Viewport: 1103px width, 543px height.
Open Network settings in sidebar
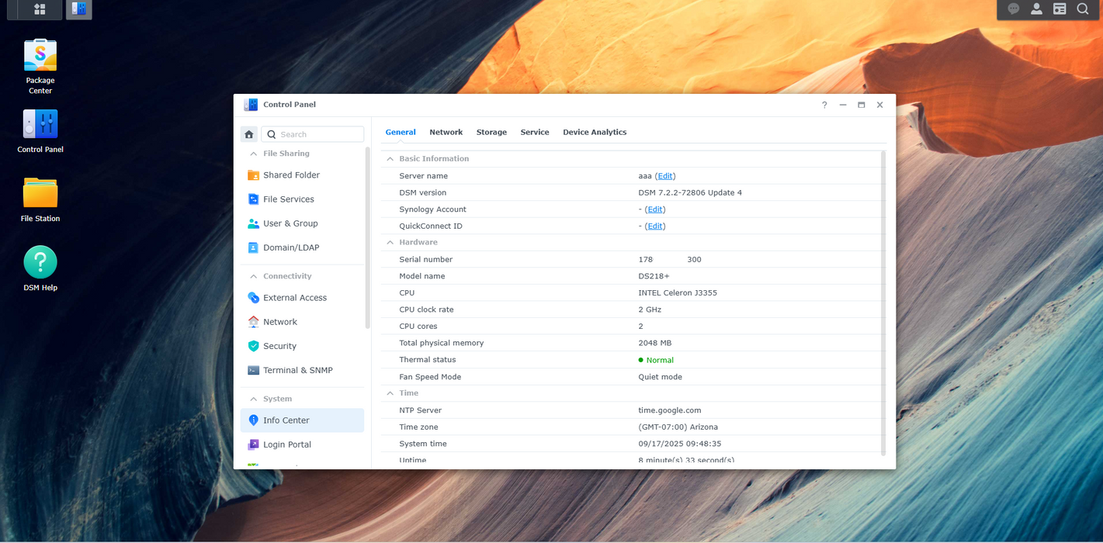(302, 322)
